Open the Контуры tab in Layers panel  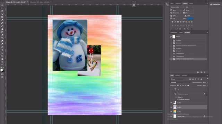coord(184,75)
